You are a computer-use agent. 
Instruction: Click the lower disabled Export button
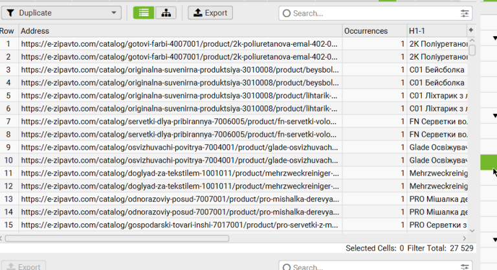pos(24,267)
